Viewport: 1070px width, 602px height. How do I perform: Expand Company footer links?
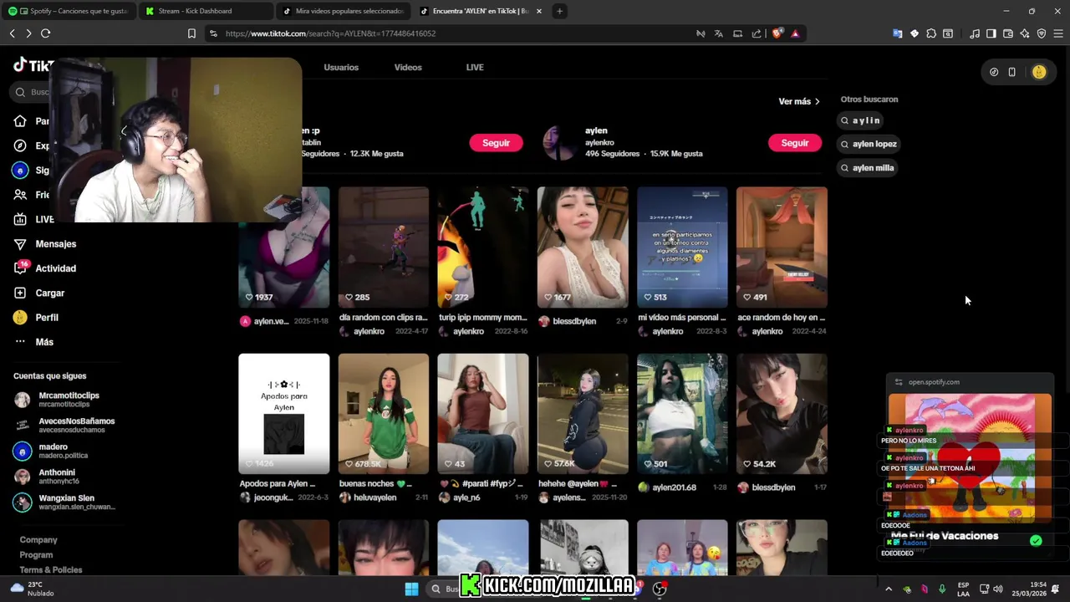[38, 540]
